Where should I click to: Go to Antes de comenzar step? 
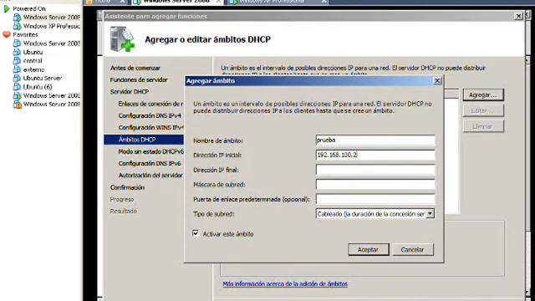(x=135, y=68)
